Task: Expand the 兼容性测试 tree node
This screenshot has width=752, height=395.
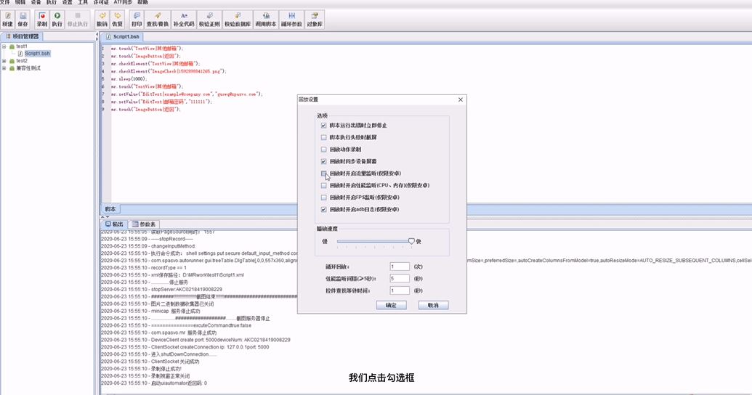Action: 4,68
